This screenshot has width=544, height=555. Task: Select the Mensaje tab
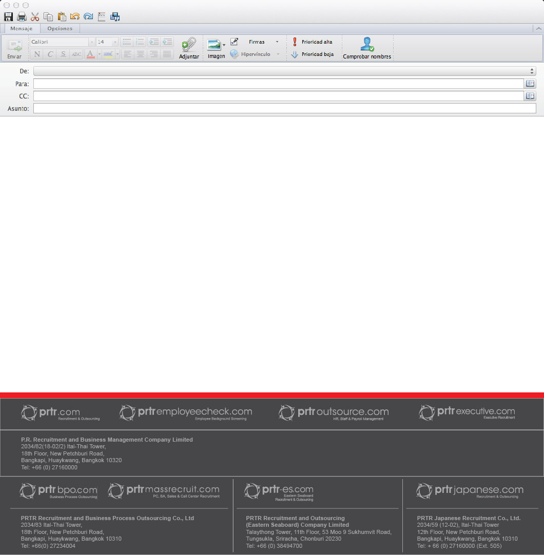tap(22, 29)
